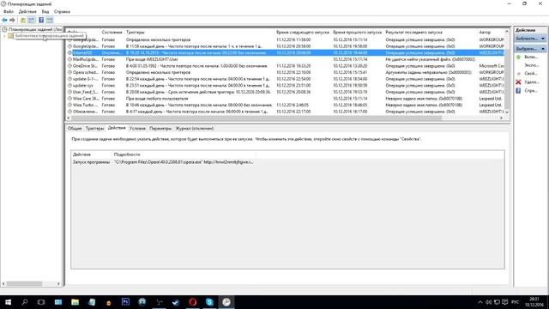The image size is (549, 309).
Task: Show hidden tray icons chevron
Action: [480, 302]
